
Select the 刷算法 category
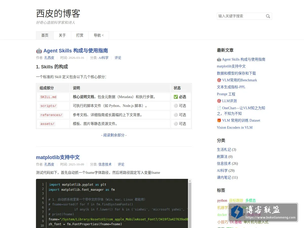tap(222, 157)
